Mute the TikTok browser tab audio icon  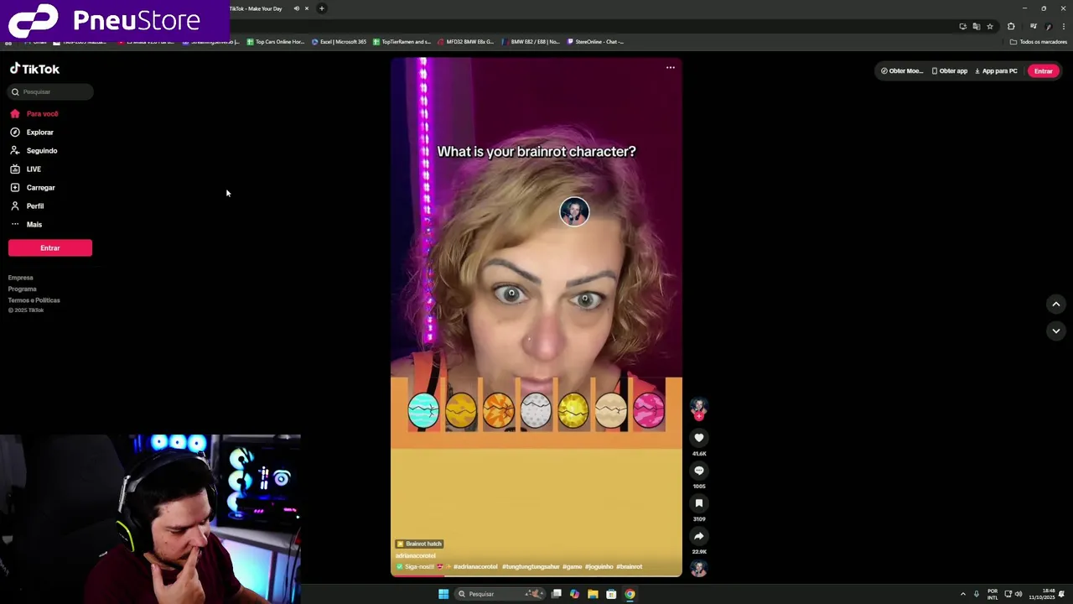296,8
